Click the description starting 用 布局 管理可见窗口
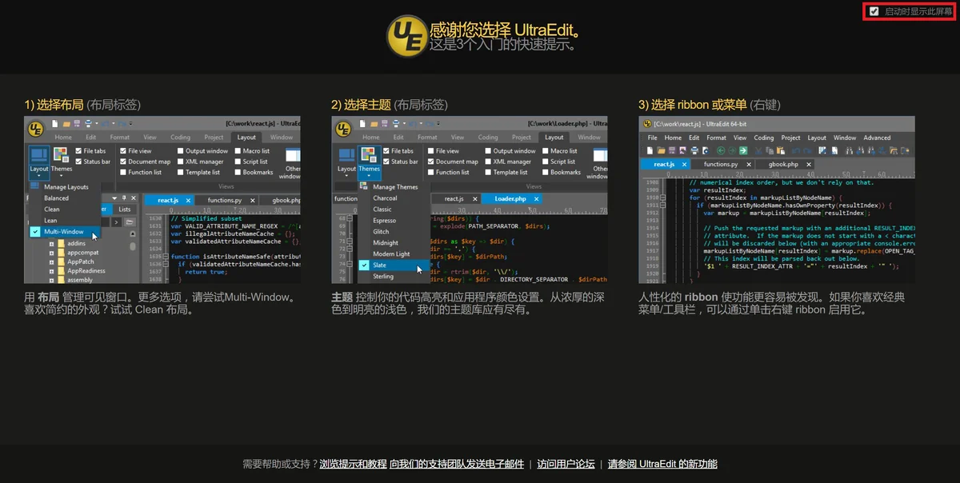960x483 pixels. [161, 303]
